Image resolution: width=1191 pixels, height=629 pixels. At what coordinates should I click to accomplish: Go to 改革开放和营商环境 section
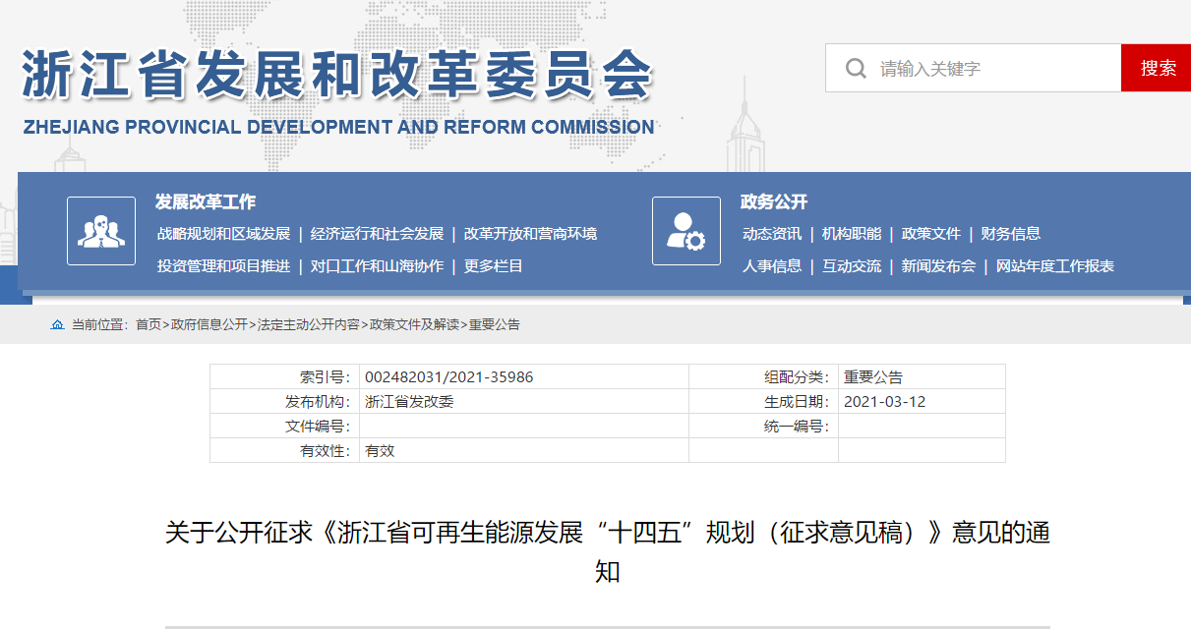pyautogui.click(x=530, y=234)
